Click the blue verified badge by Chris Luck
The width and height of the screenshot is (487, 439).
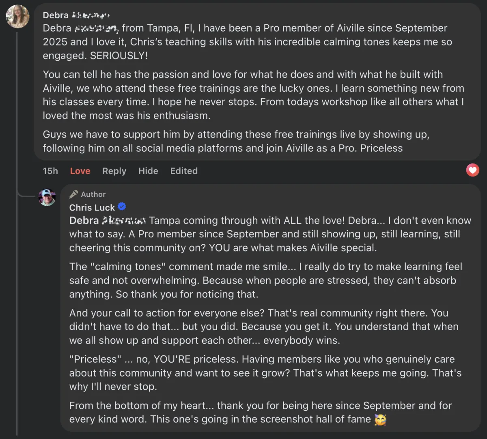122,207
